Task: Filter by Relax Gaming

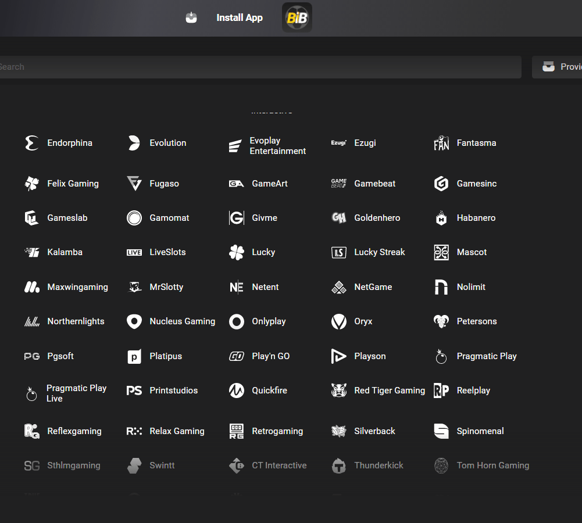Action: 166,431
